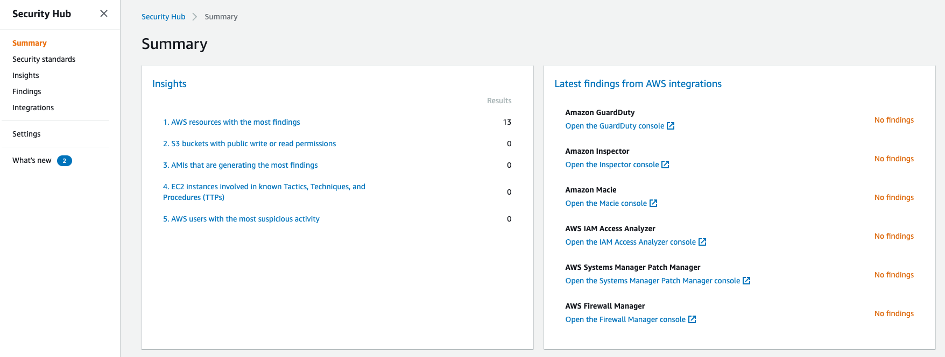Click Open the Firewall Manager console link
The height and width of the screenshot is (357, 945).
625,319
